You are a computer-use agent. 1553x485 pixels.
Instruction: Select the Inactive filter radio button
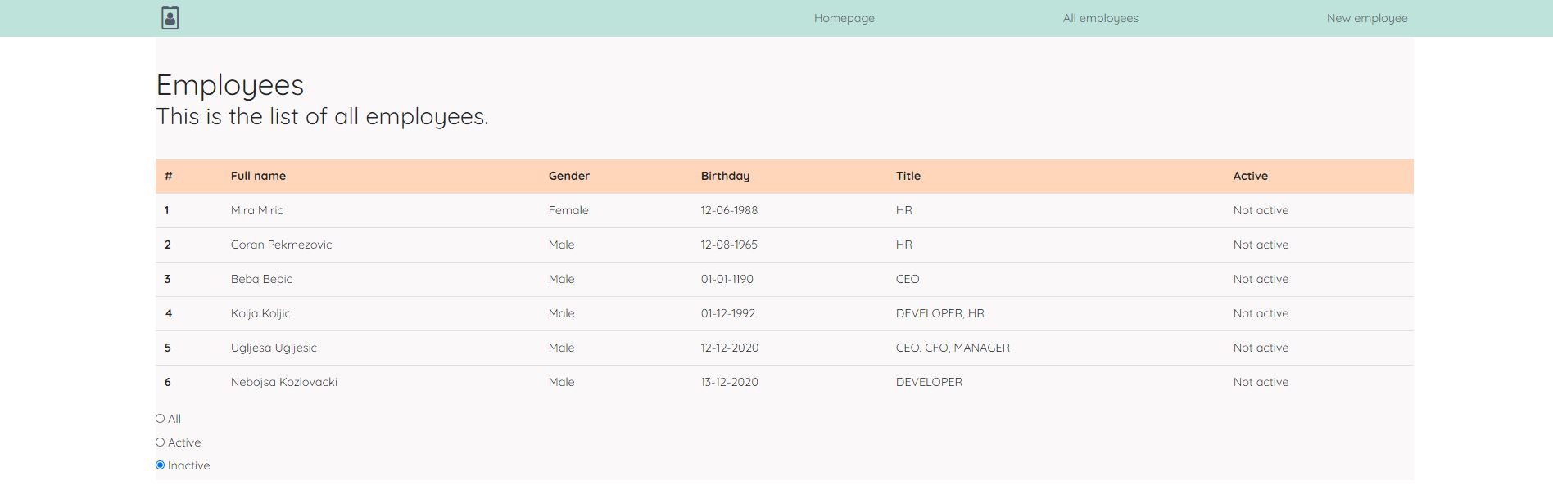[160, 465]
